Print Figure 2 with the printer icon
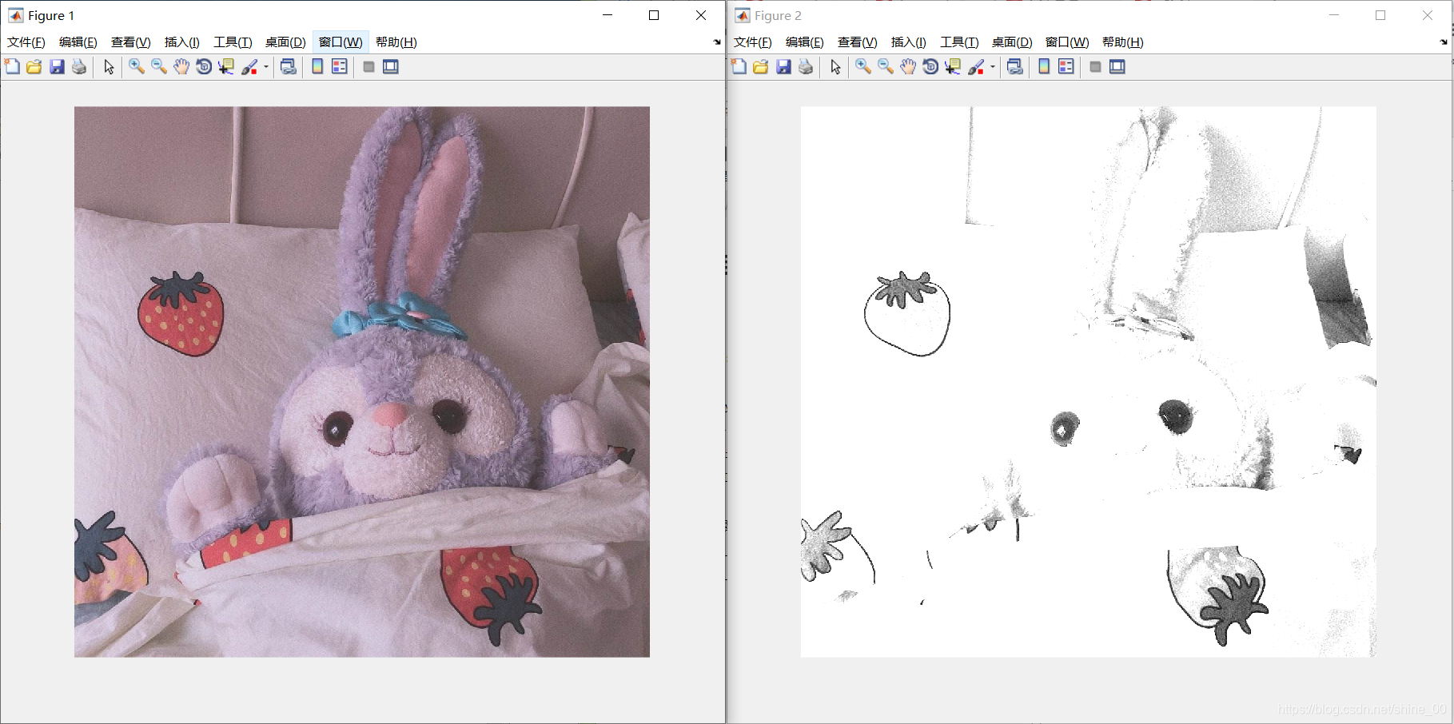 [x=806, y=67]
